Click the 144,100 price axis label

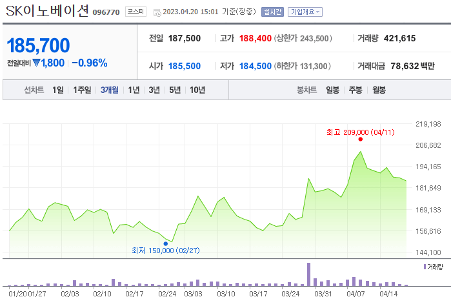(428, 252)
